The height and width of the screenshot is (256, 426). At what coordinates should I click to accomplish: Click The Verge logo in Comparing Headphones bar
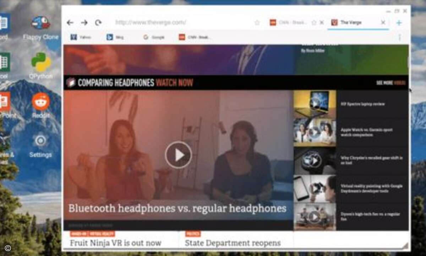pyautogui.click(x=71, y=83)
